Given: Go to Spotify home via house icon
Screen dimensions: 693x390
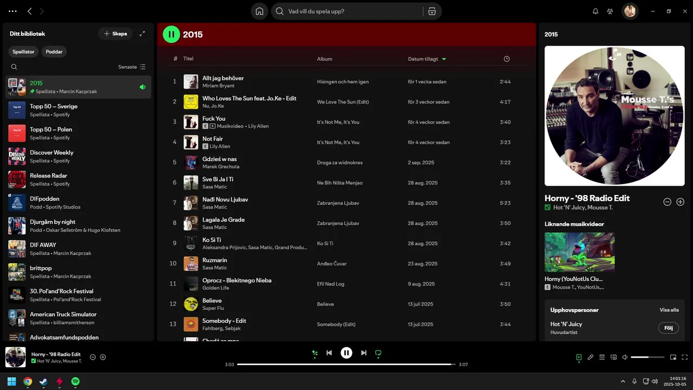Looking at the screenshot, I should point(259,11).
